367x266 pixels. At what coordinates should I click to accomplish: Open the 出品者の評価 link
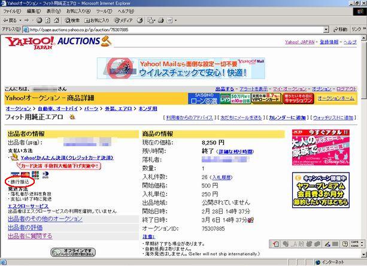pos(25,228)
